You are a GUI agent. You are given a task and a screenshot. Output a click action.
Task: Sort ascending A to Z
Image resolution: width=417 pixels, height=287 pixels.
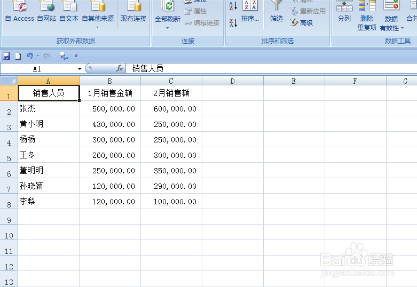233,5
